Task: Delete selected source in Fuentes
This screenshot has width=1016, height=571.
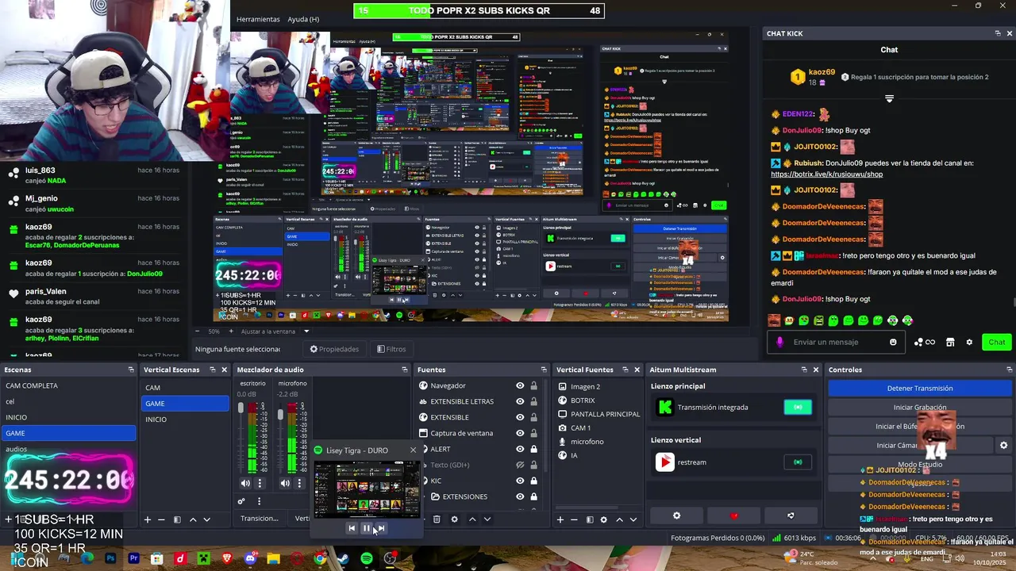Action: coord(437,519)
